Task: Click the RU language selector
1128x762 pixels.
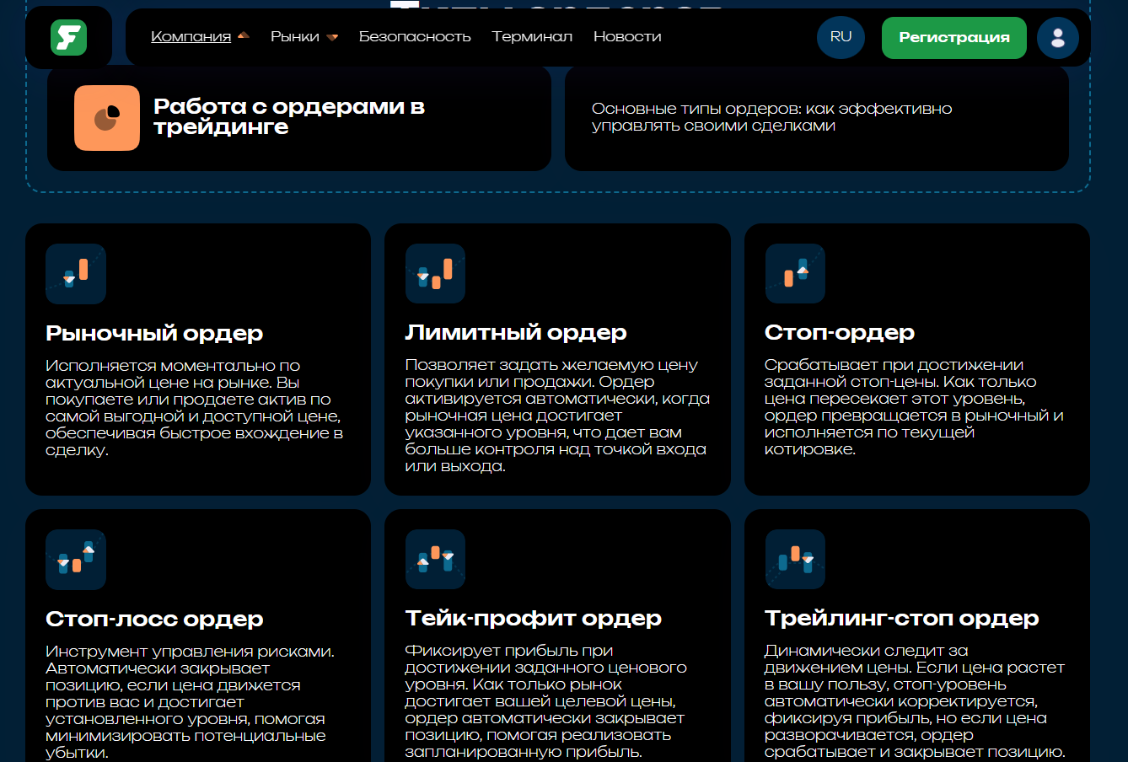Action: coord(841,37)
